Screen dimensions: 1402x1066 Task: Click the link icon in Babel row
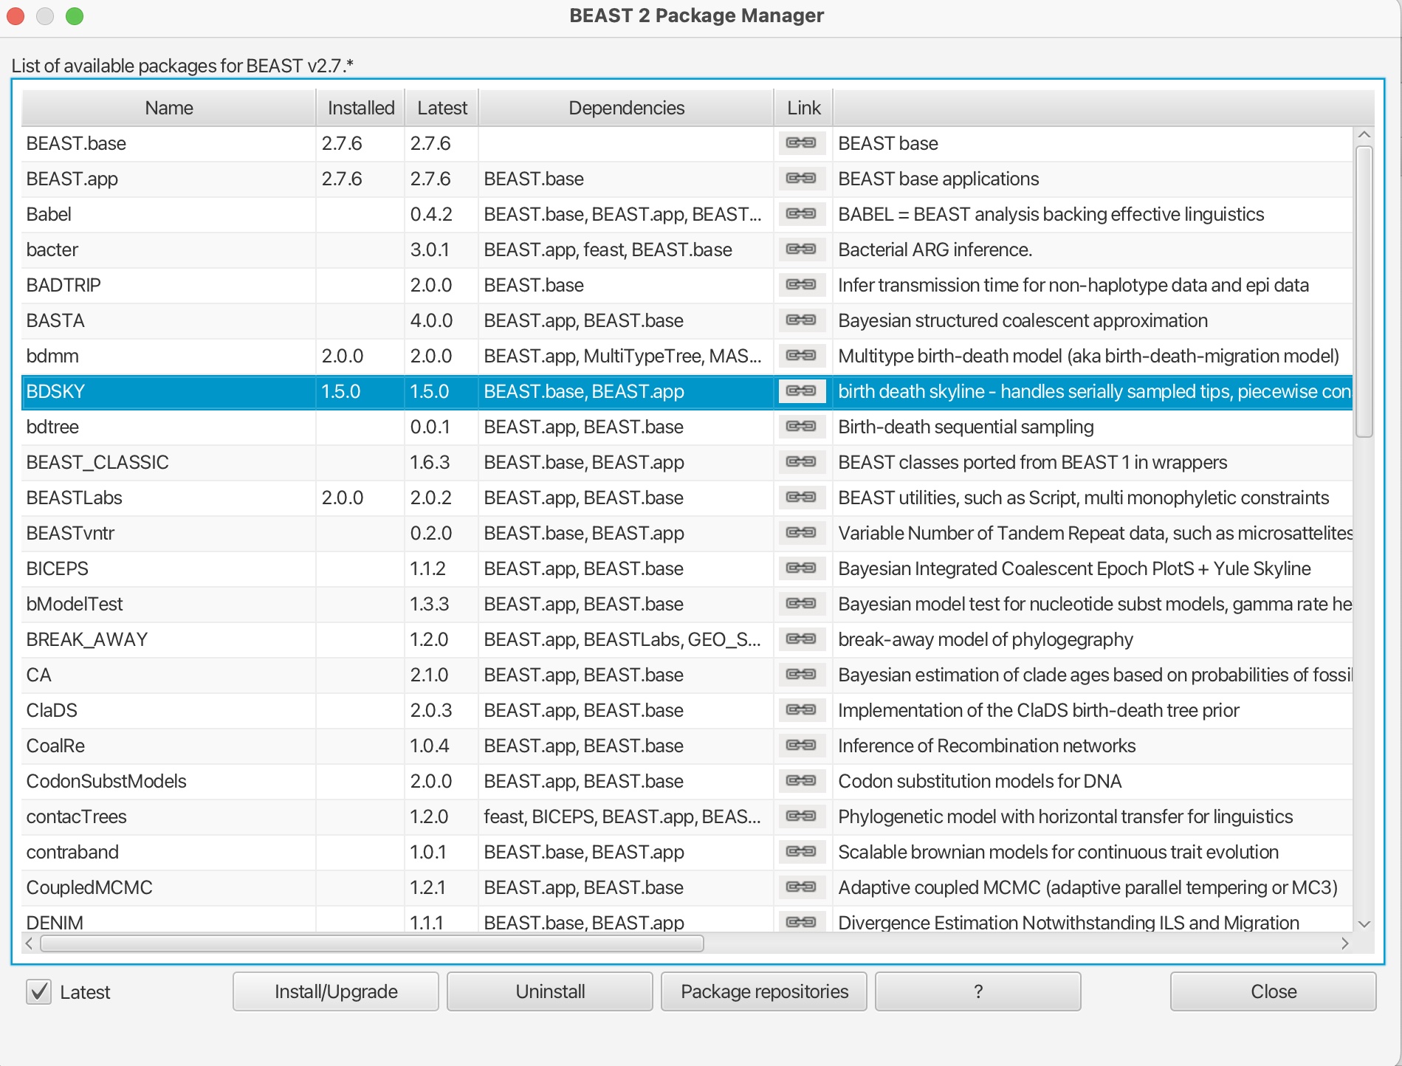pos(801,214)
